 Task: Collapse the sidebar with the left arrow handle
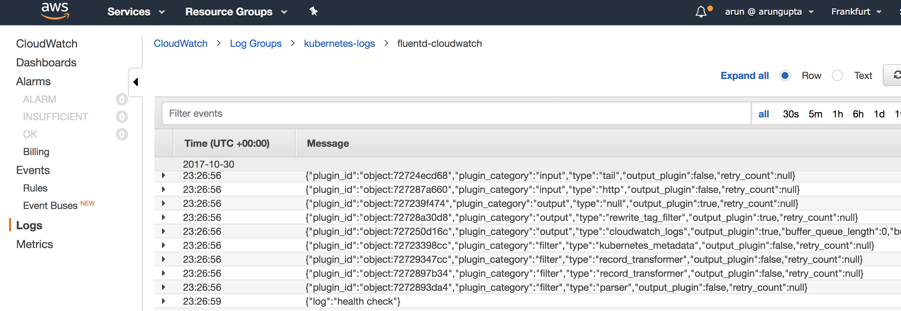136,82
